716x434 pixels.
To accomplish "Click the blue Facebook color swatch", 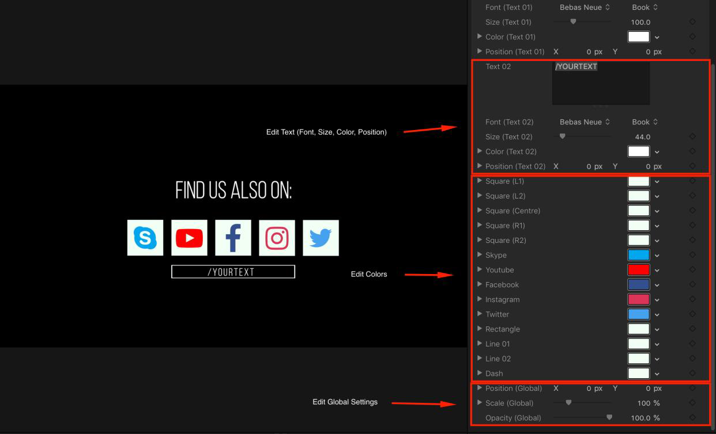I will [x=638, y=285].
